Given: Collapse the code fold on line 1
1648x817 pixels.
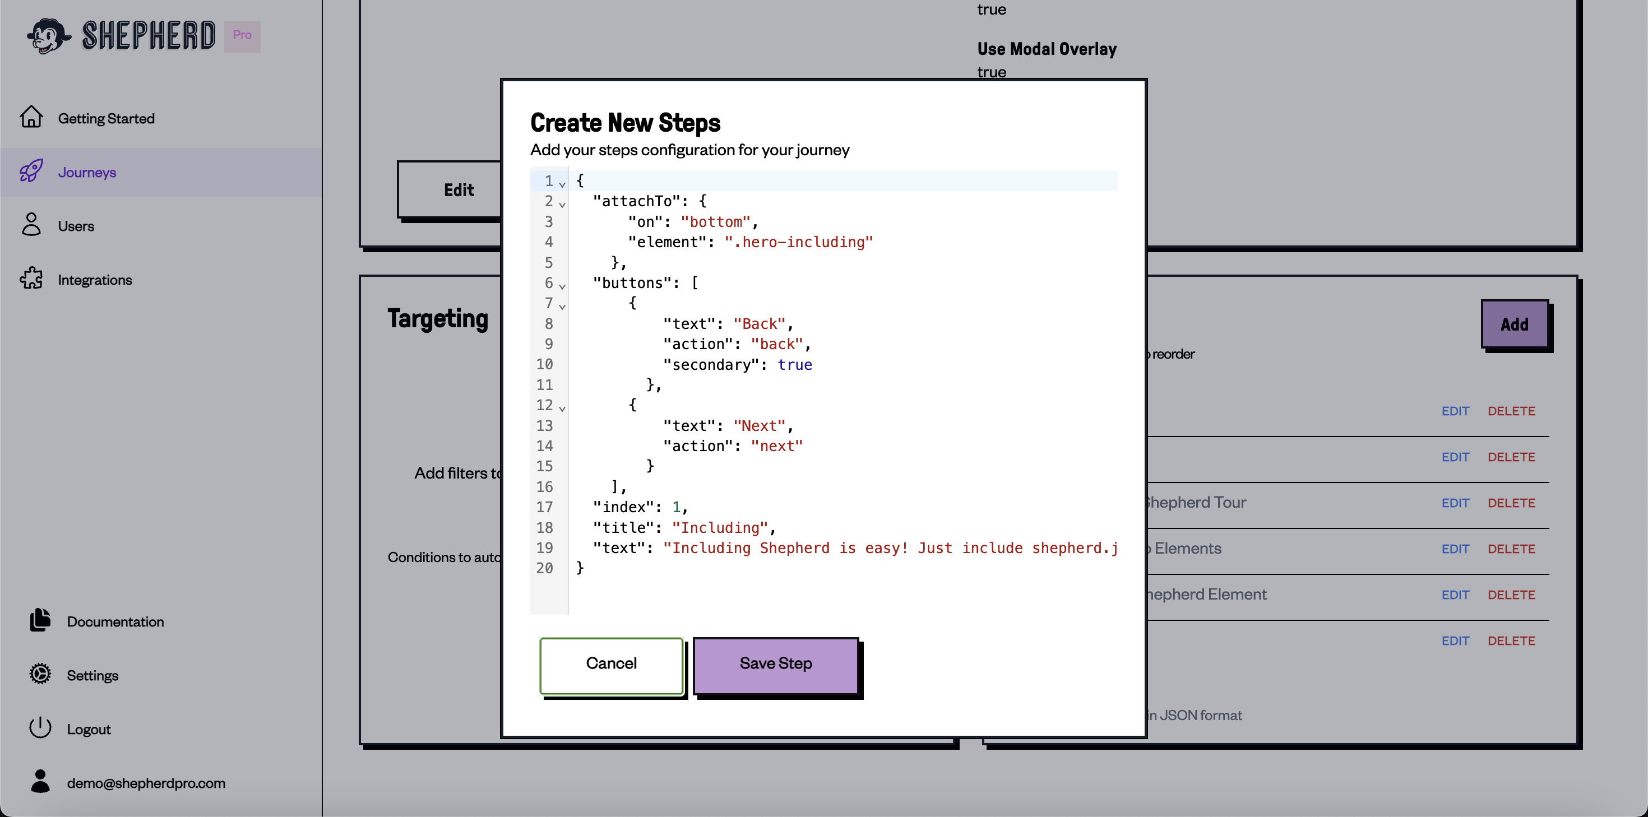Looking at the screenshot, I should pos(562,184).
